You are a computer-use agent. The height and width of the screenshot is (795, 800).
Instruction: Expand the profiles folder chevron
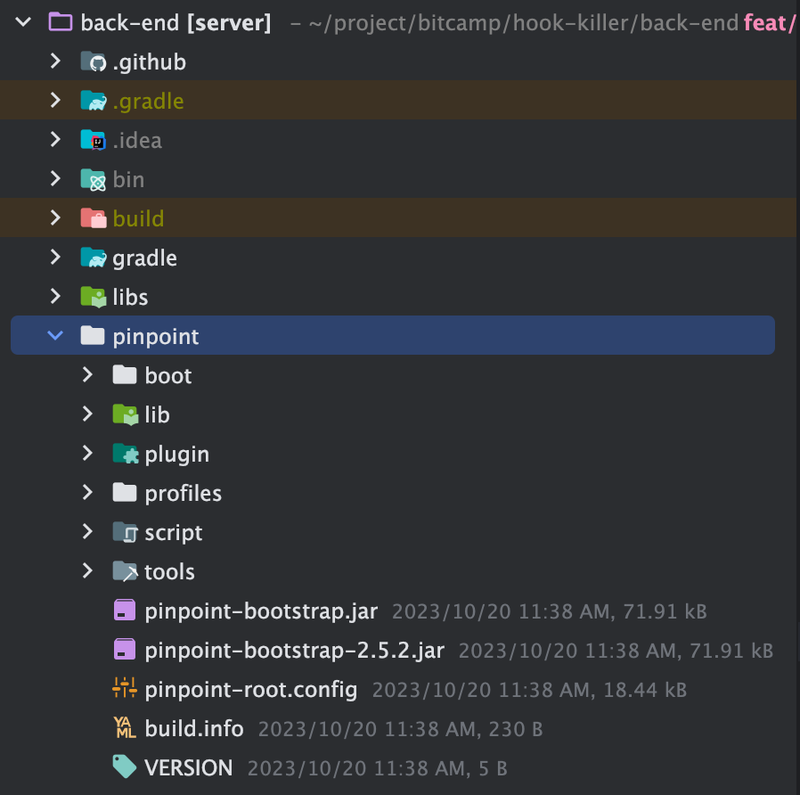[88, 492]
